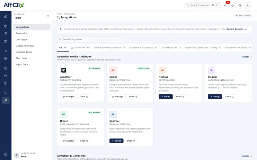Switch to Advertiser E-Commerce tab
Image resolution: width=257 pixels, height=160 pixels.
pos(143,48)
